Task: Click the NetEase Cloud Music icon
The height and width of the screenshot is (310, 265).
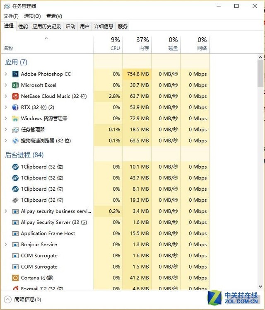Action: click(15, 96)
